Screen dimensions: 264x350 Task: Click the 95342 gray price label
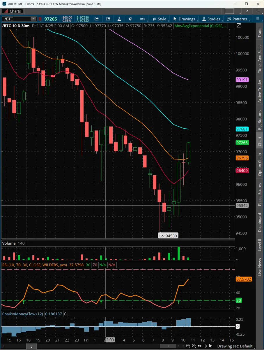(x=242, y=205)
